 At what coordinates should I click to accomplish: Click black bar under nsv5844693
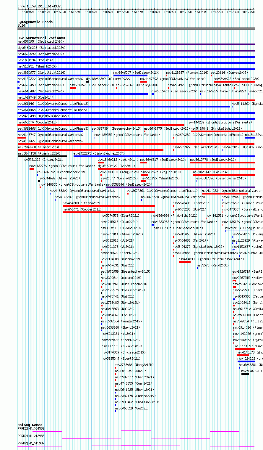tap(245, 374)
